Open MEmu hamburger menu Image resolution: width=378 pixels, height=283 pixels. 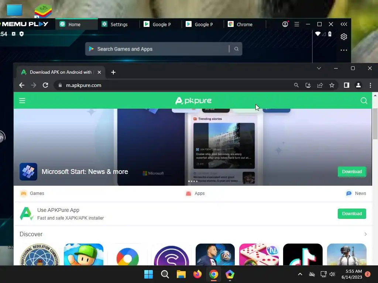click(x=297, y=24)
